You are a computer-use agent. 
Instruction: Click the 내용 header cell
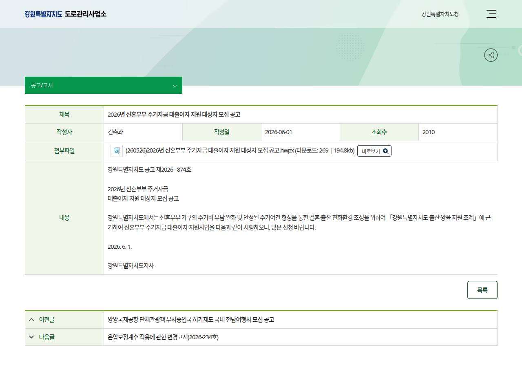click(x=64, y=218)
